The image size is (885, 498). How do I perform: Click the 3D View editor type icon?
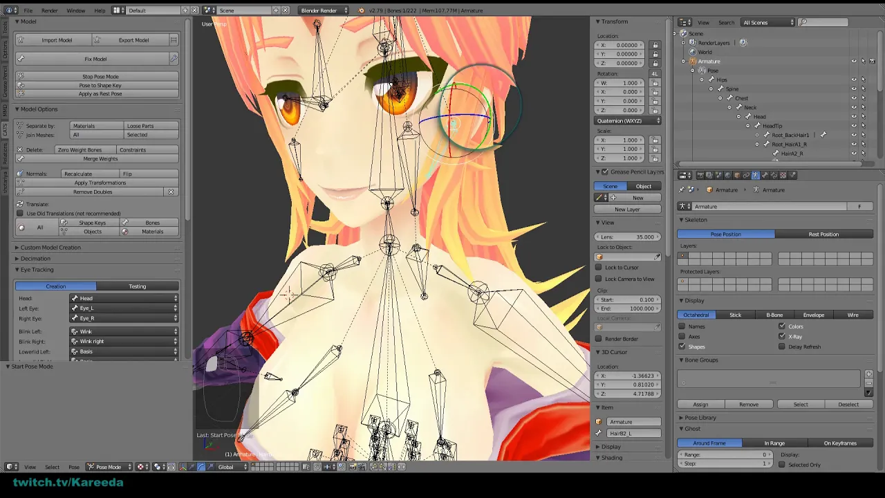click(x=11, y=467)
